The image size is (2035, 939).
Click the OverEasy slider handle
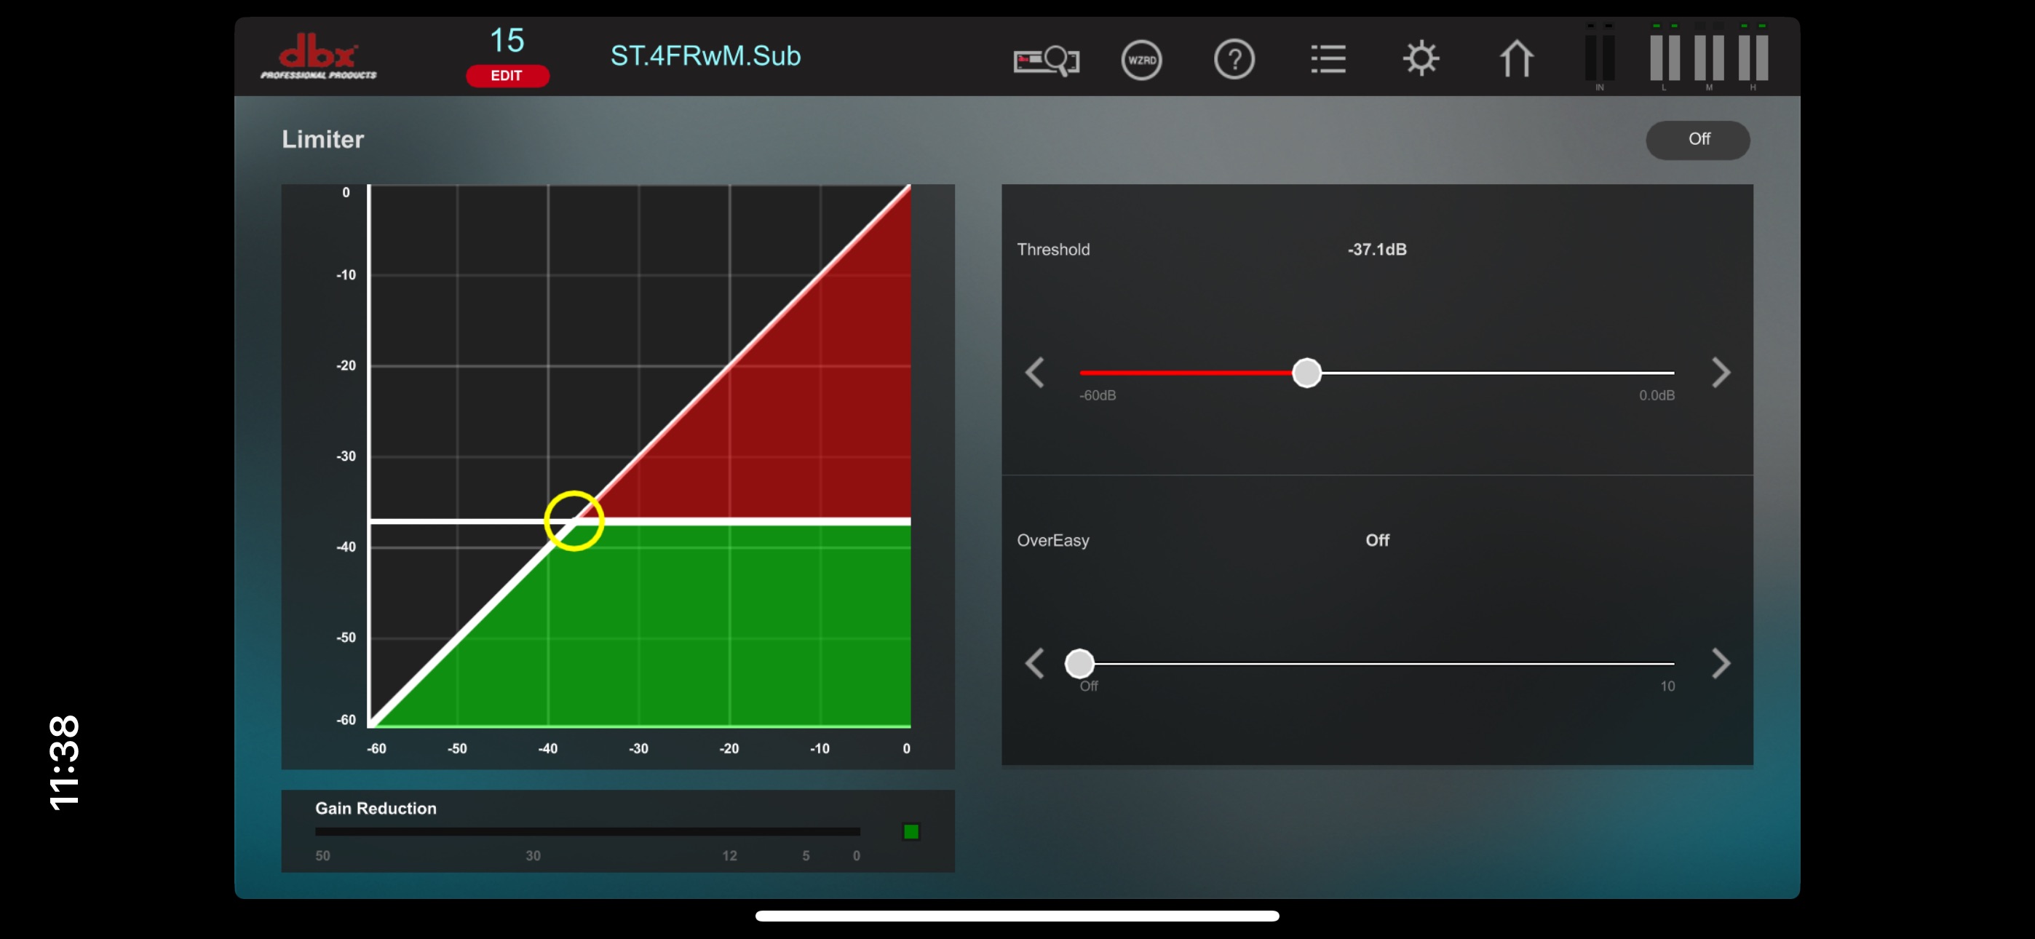(x=1079, y=663)
